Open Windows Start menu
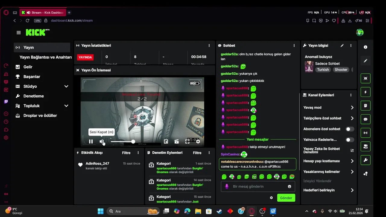 [x=100, y=211]
